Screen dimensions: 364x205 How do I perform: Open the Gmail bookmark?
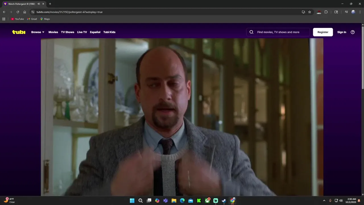32,19
